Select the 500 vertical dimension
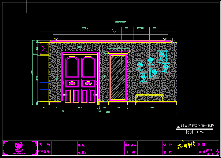Screen dimensions: 221x158 [37, 48]
